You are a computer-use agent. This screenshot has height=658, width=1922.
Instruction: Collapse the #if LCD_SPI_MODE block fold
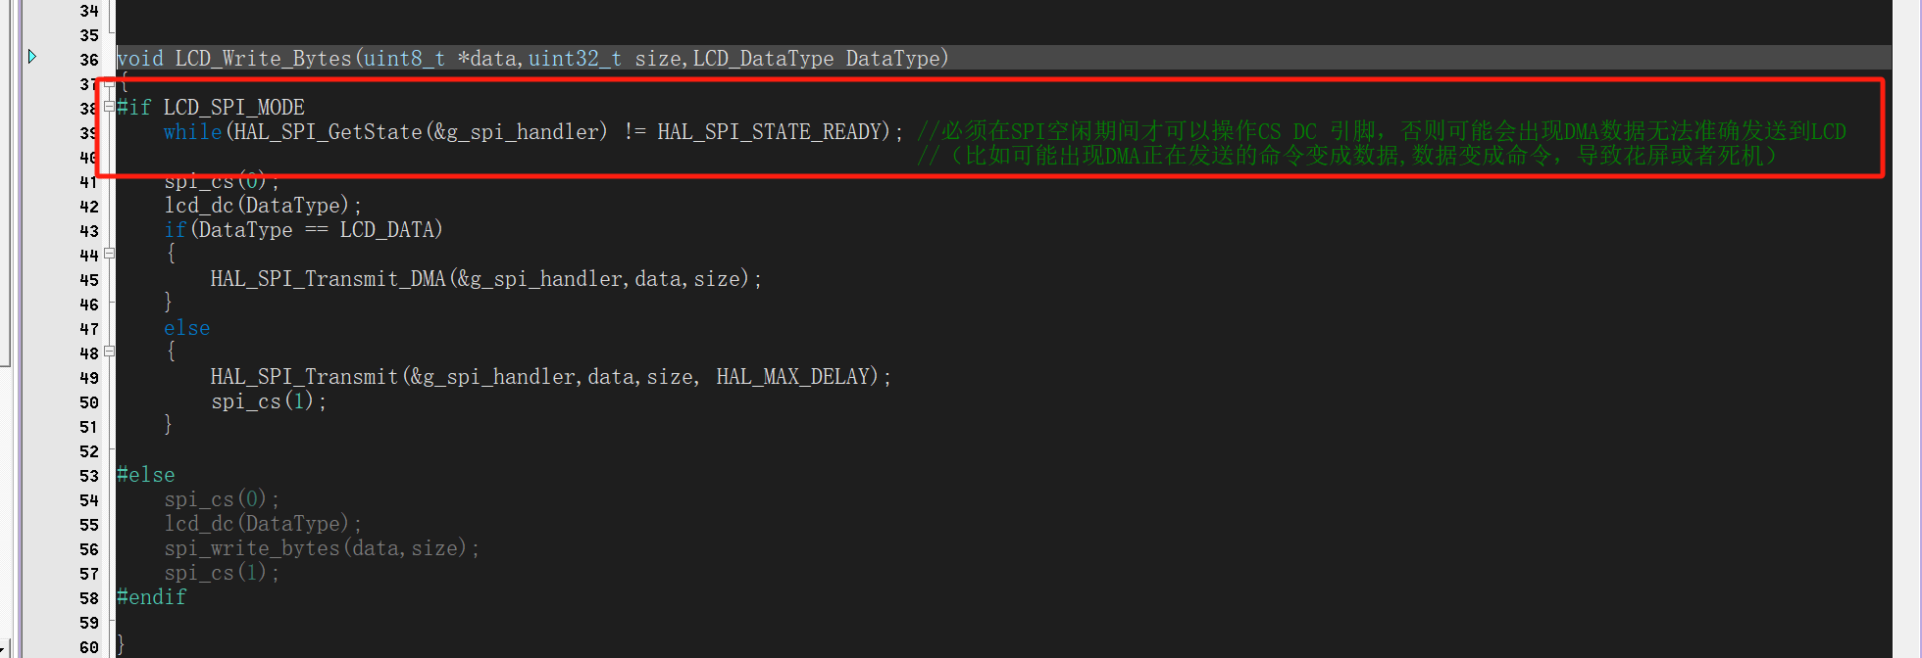109,107
